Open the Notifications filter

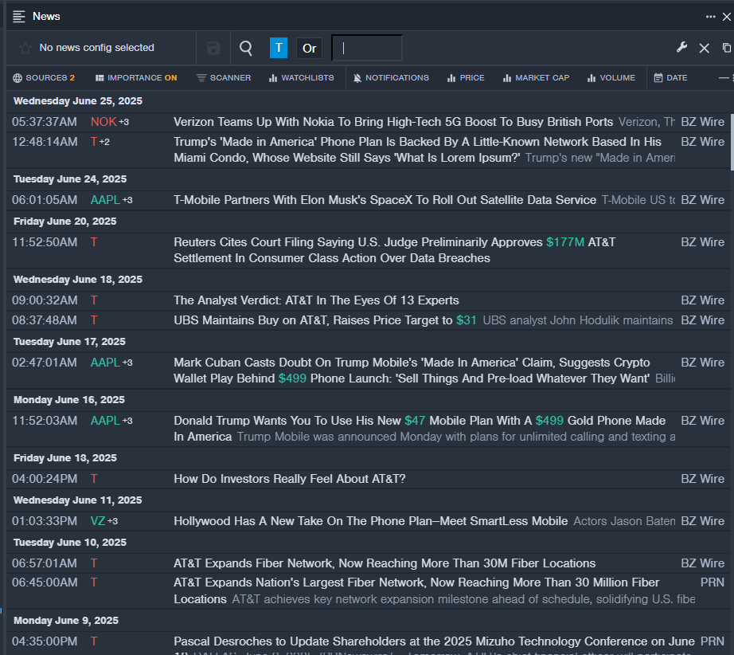tap(391, 78)
